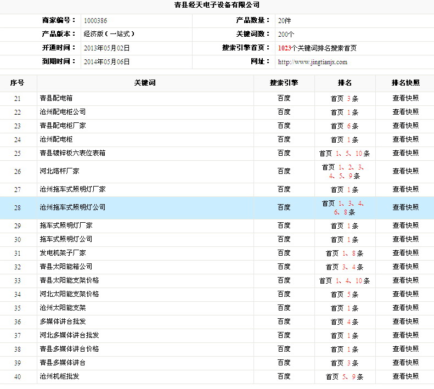The width and height of the screenshot is (434, 389).
Task: Click ranking 首页 1、5、10条 in row 25
Action: pyautogui.click(x=345, y=154)
